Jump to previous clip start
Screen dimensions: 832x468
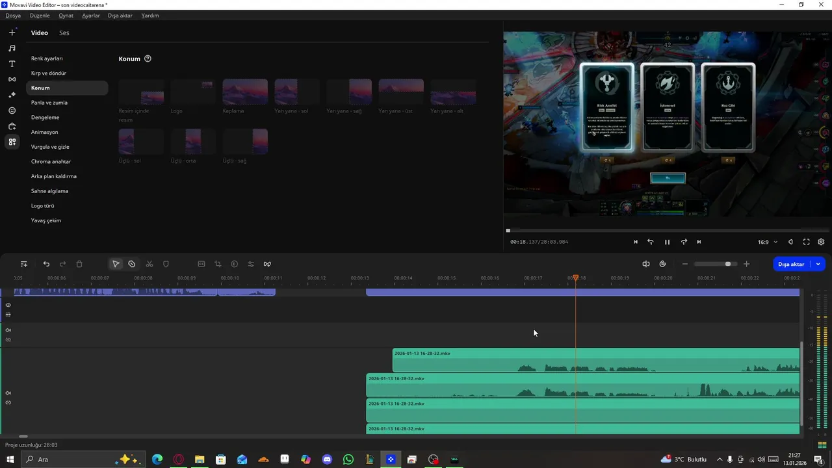(x=636, y=242)
